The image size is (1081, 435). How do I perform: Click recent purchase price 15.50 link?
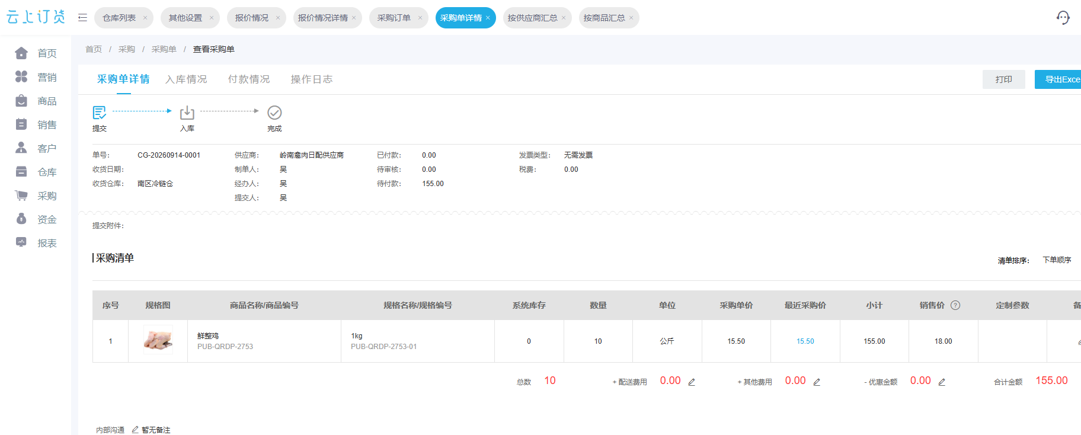tap(805, 341)
